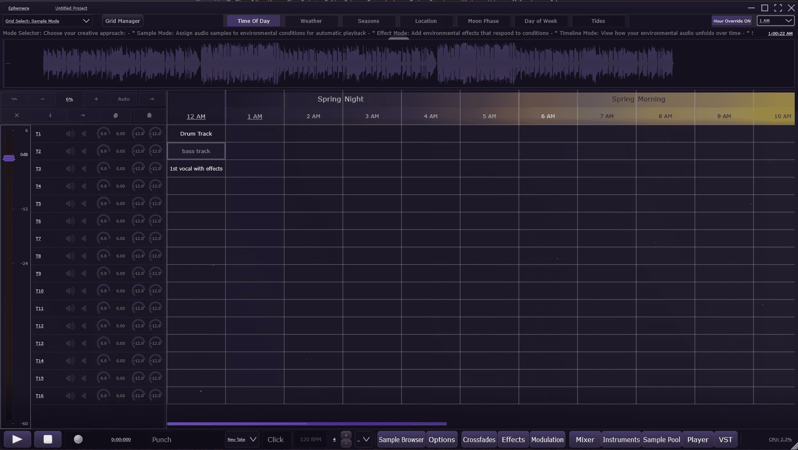Image resolution: width=798 pixels, height=450 pixels.
Task: Click the X button below the waveform icon
Action: click(x=17, y=115)
